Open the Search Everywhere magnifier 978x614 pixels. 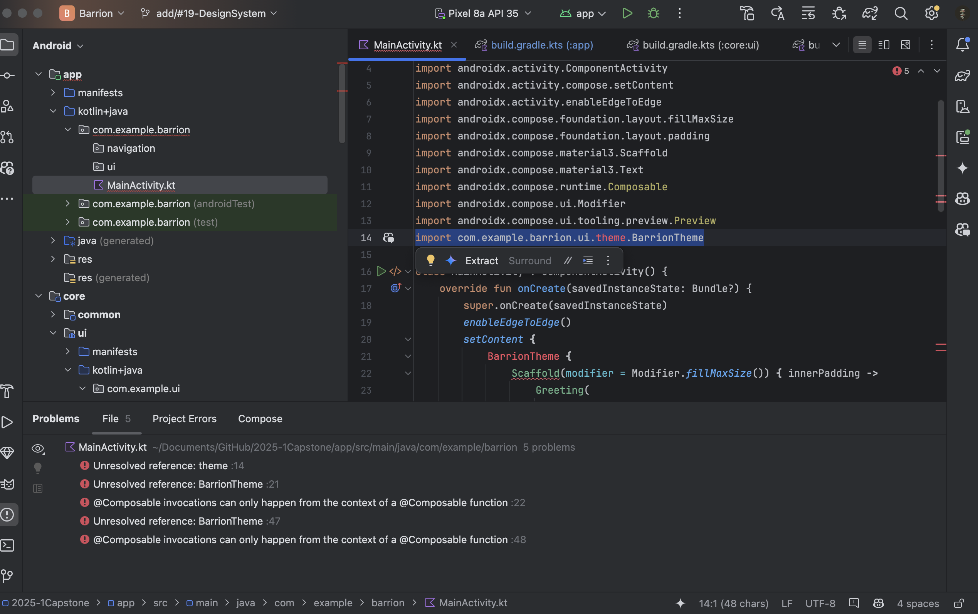point(901,13)
